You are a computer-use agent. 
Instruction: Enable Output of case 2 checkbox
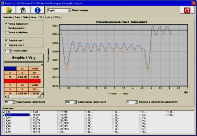(7, 45)
